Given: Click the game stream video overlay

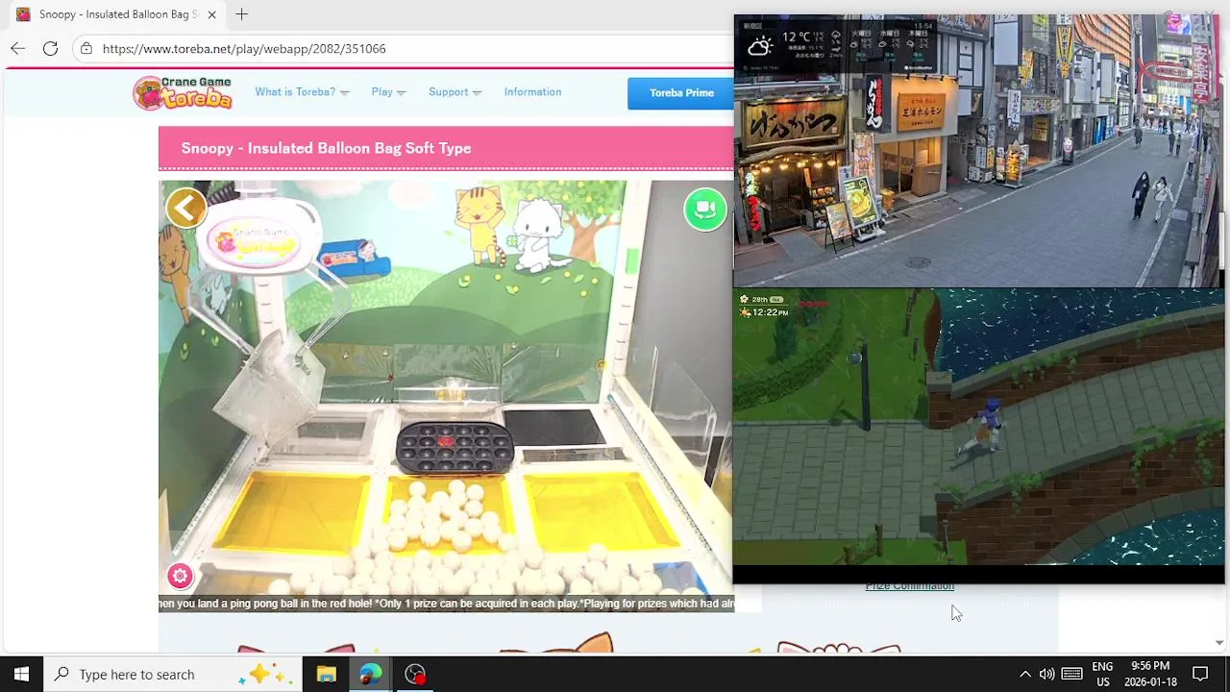Looking at the screenshot, I should (978, 427).
